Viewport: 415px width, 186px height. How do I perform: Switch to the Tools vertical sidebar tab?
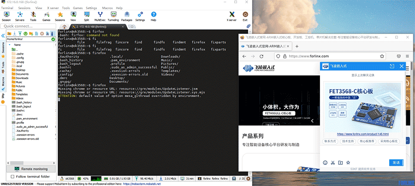coord(3,67)
